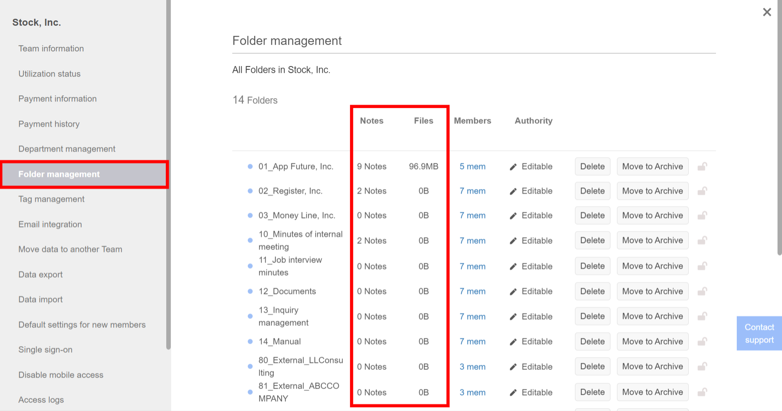Move 14_Manual to Archive

(x=652, y=341)
